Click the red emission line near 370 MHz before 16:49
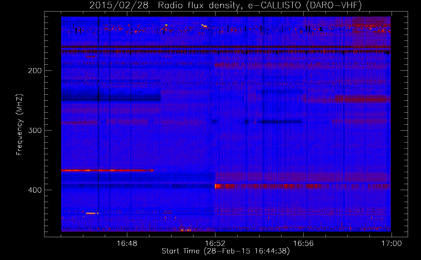The width and height of the screenshot is (421, 260). [x=107, y=171]
